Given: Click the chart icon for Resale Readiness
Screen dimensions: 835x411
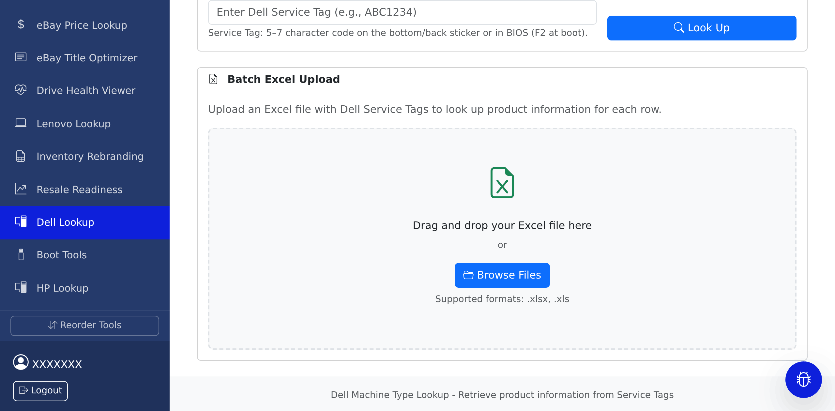Looking at the screenshot, I should click(21, 189).
